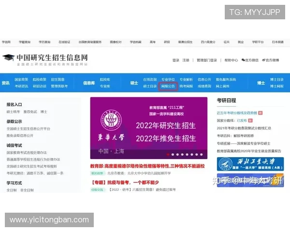The image size is (290, 232).
Task: Open 专业解析 in 硕士 section
Action: 186,79
